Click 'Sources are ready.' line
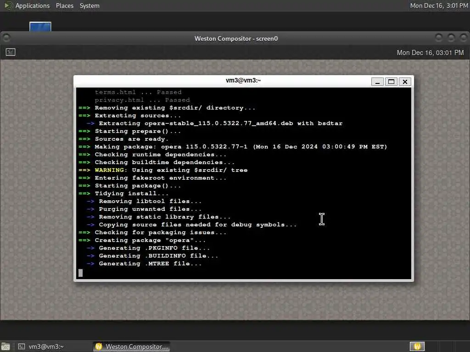This screenshot has width=470, height=352. (123, 139)
